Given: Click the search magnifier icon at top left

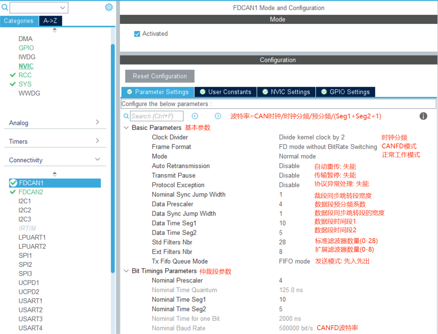Looking at the screenshot, I should point(5,7).
